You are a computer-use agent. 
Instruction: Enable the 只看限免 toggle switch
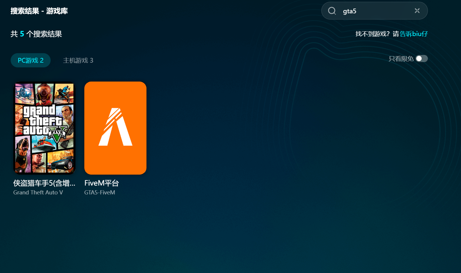coord(421,59)
